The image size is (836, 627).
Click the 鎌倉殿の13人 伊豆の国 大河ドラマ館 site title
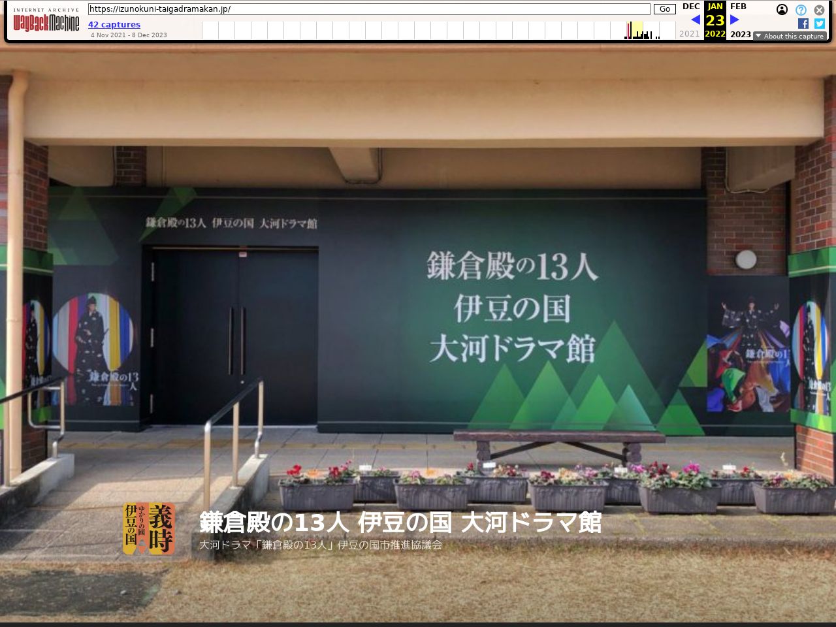tap(400, 522)
